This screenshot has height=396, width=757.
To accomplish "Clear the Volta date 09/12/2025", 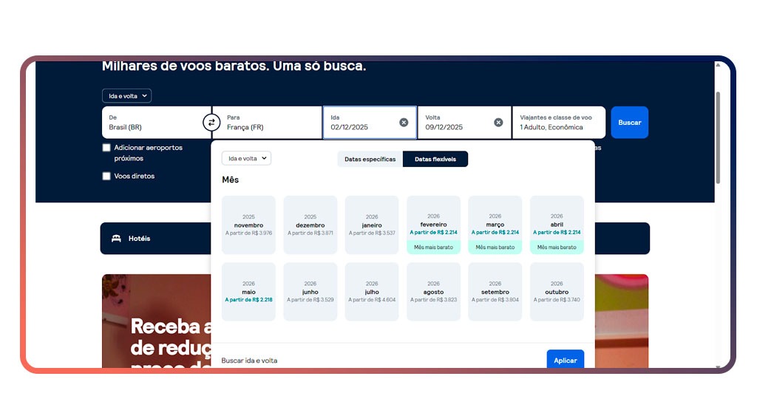I will click(498, 123).
